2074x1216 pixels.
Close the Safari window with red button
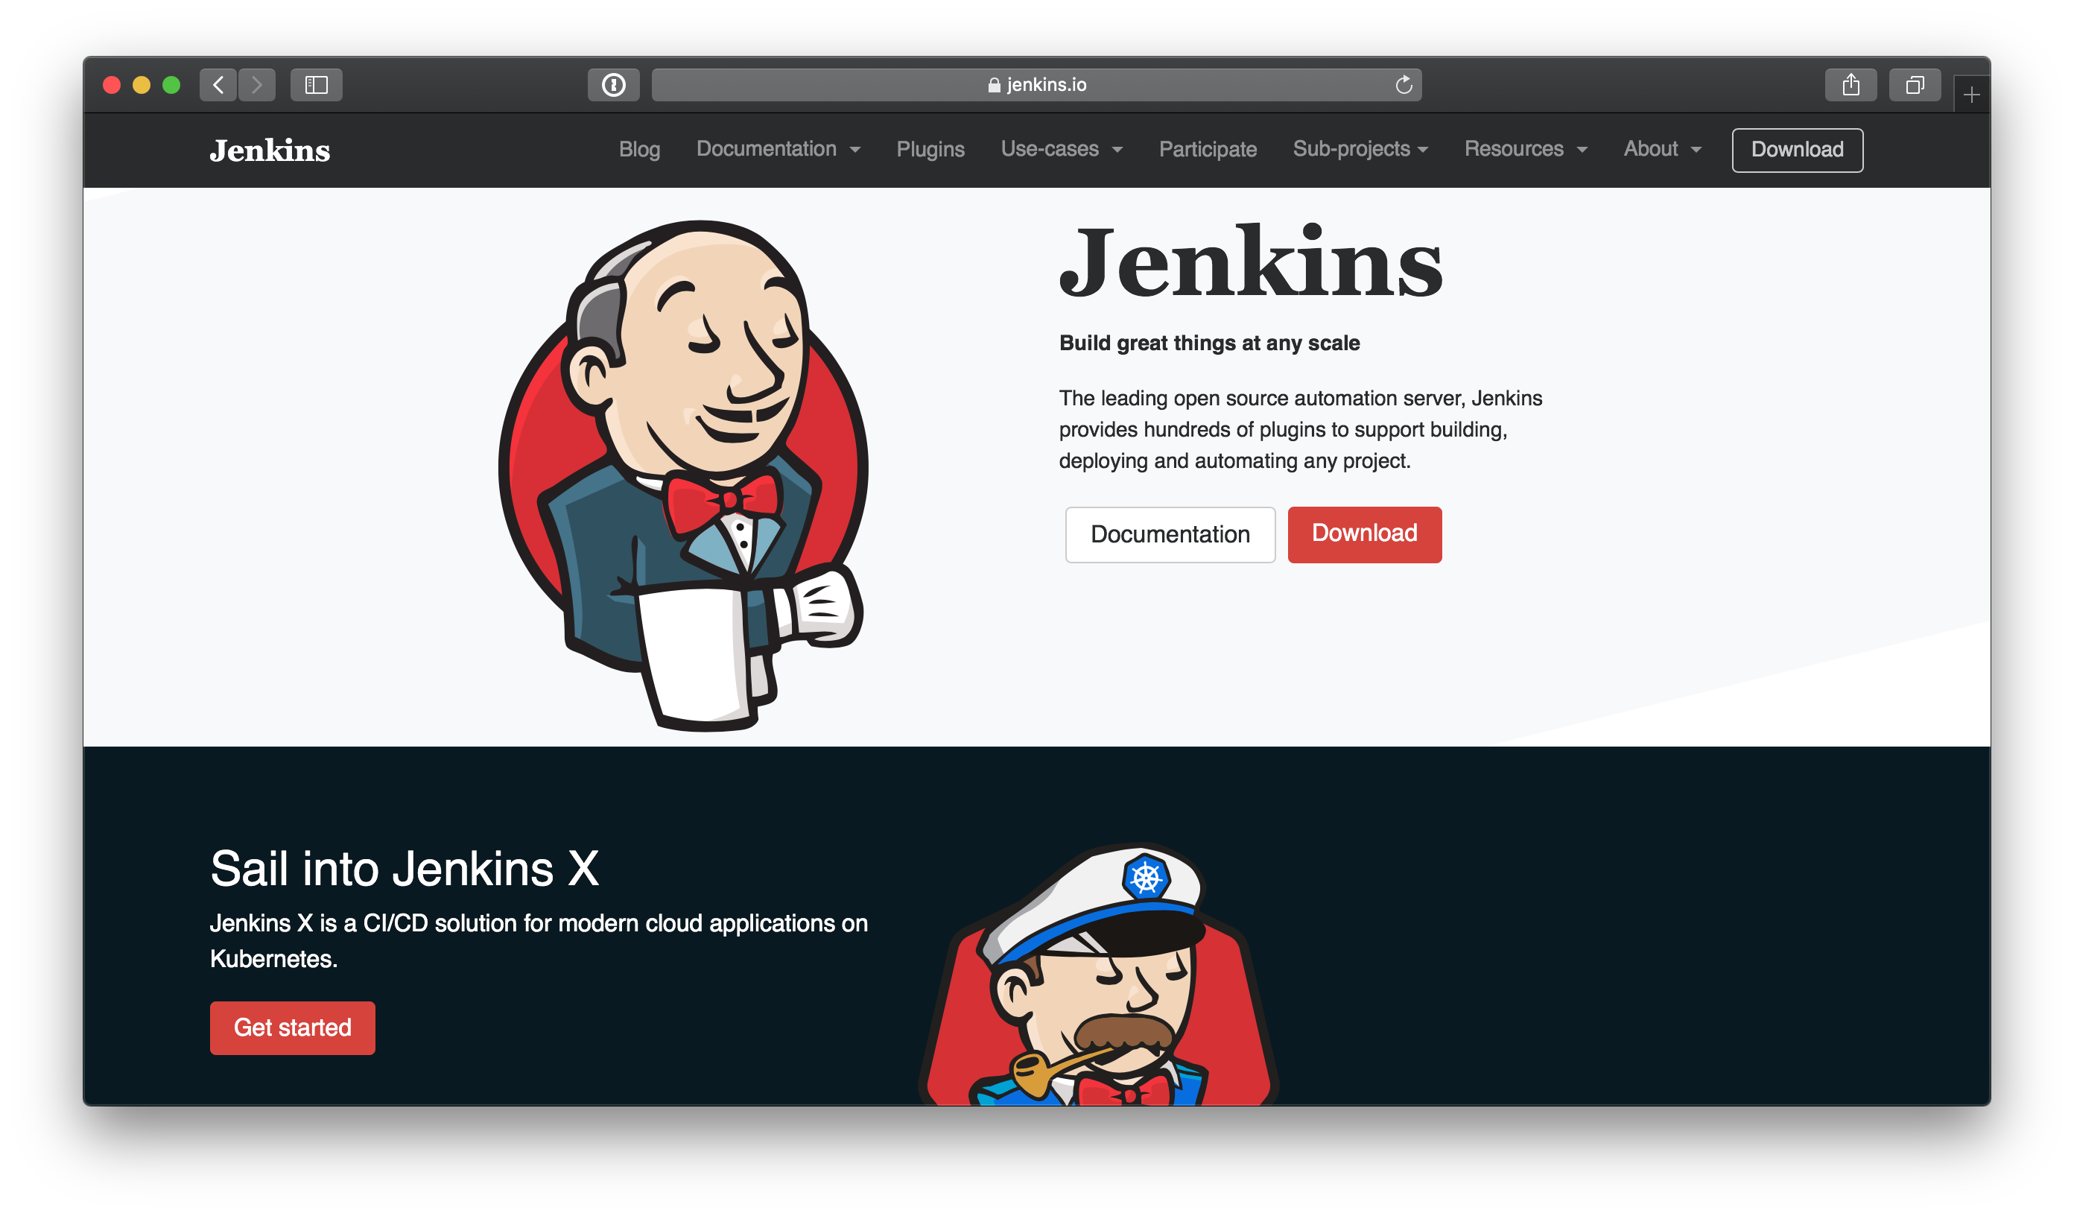pos(112,85)
